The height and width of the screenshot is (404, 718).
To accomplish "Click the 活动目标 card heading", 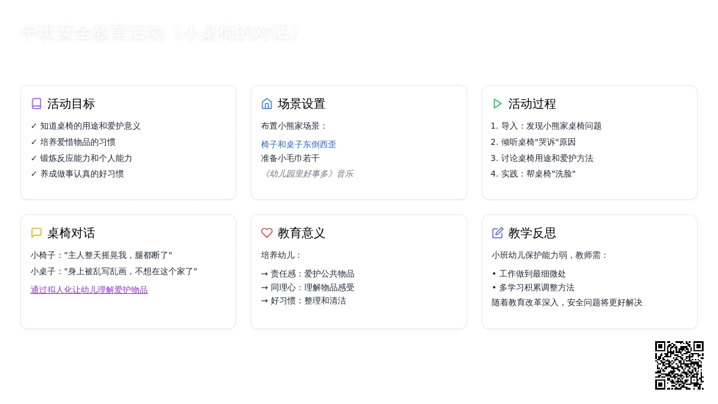I will (71, 104).
